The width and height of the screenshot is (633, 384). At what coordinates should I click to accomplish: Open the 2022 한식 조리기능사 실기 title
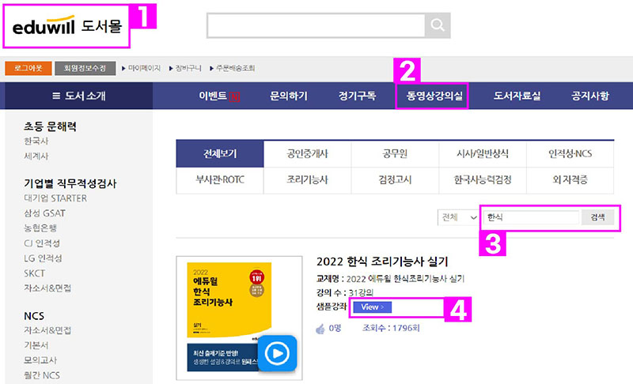pos(382,262)
